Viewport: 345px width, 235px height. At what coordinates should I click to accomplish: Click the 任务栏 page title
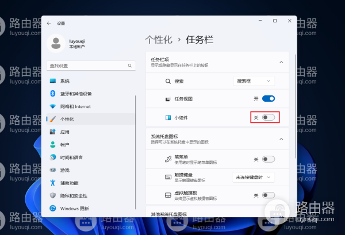click(x=200, y=40)
